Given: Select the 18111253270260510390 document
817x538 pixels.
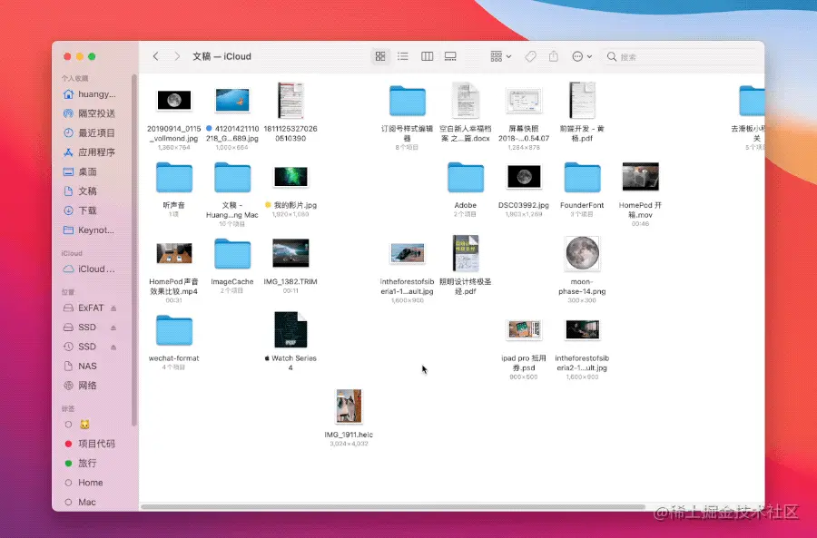Looking at the screenshot, I should tap(290, 100).
